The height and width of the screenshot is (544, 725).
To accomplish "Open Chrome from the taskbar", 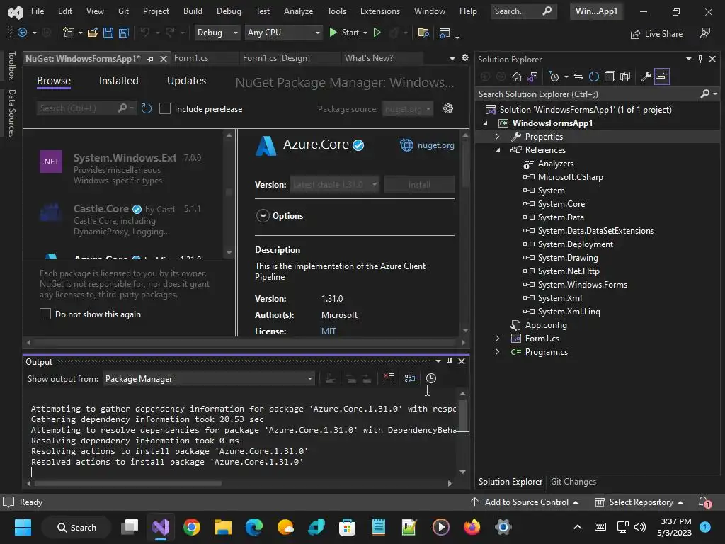I will point(191,527).
